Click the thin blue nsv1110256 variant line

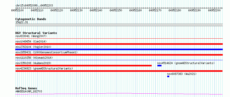[x=119, y=60]
